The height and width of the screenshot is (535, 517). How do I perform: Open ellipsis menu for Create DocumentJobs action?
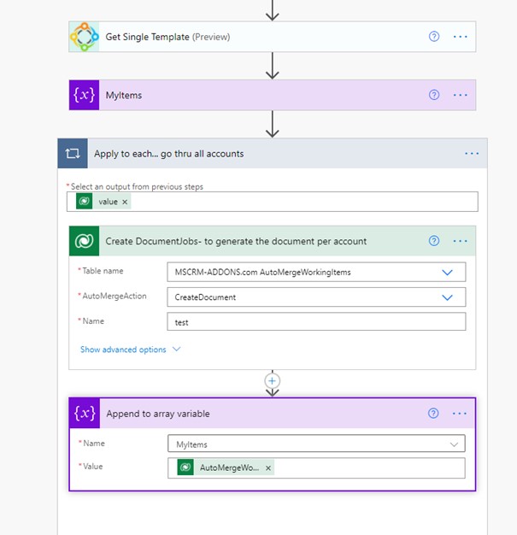pos(460,241)
